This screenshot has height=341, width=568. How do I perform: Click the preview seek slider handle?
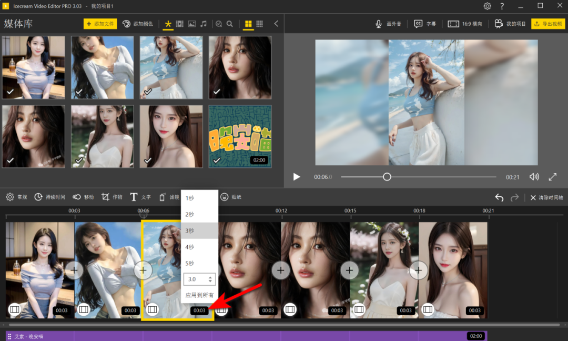(x=387, y=177)
